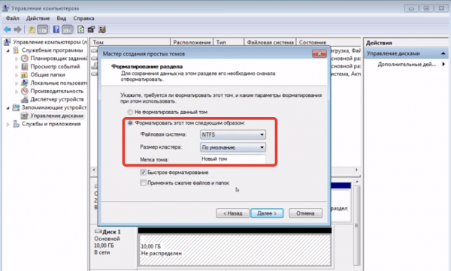Click the Forward arrow toolbar icon
The width and height of the screenshot is (451, 271).
(x=18, y=29)
